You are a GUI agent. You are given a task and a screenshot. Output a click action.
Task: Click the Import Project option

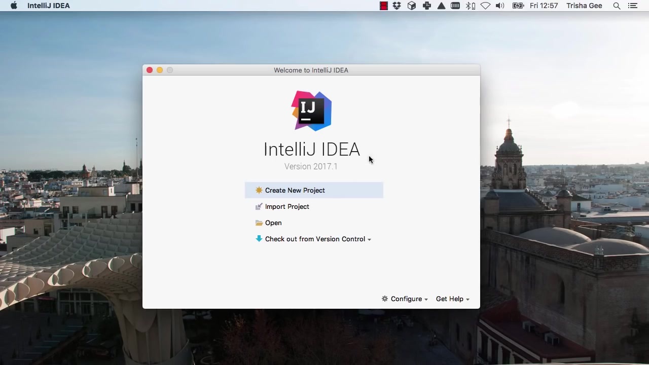pos(287,206)
